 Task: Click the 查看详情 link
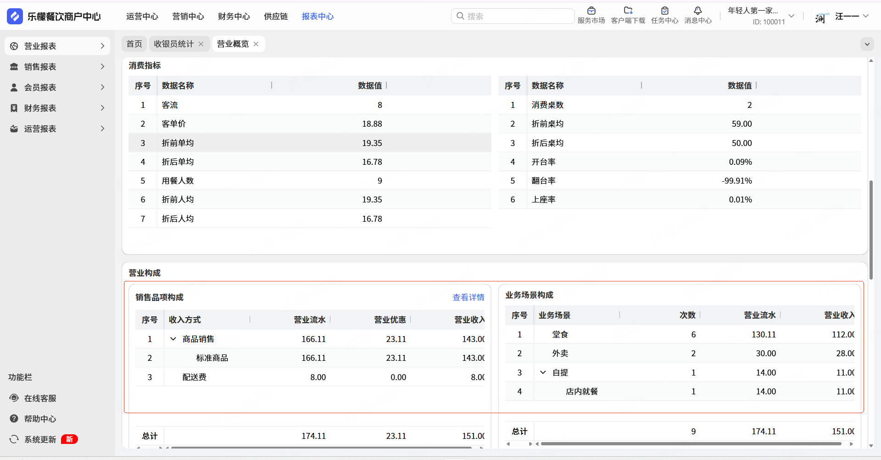click(468, 297)
